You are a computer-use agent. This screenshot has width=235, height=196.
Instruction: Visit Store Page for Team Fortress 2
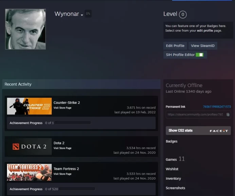62,174
